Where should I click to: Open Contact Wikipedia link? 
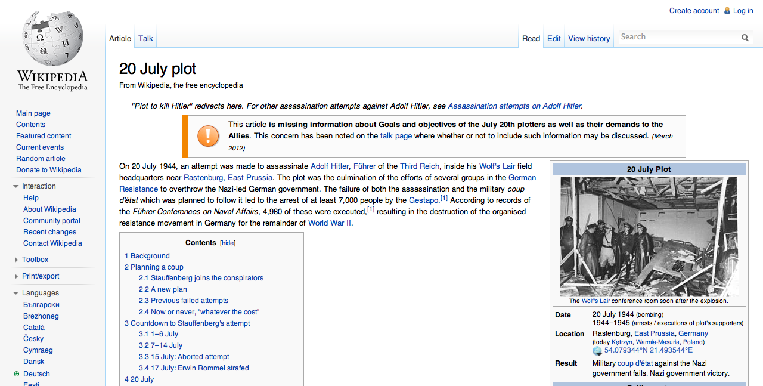coord(52,243)
